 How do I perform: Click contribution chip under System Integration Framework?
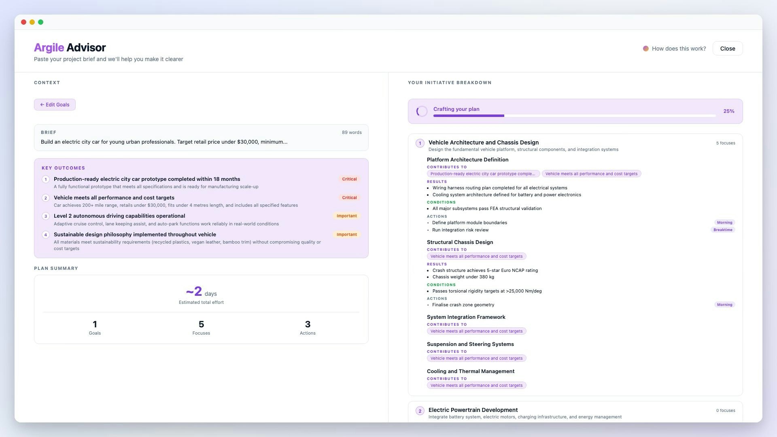[476, 331]
